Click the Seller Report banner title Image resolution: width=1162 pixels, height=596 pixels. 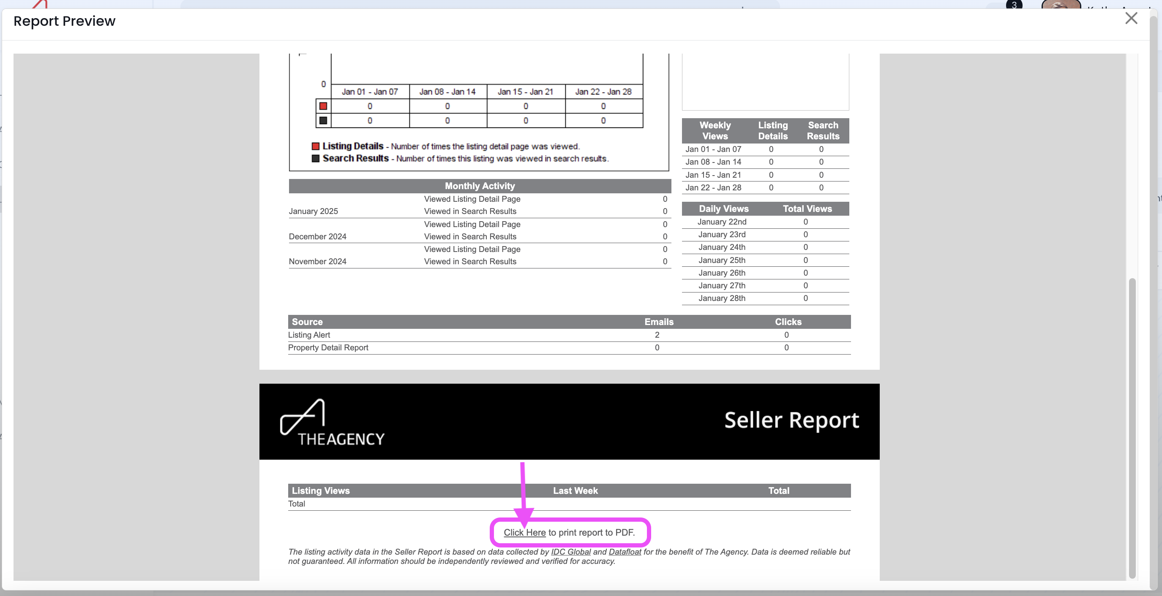pyautogui.click(x=791, y=420)
